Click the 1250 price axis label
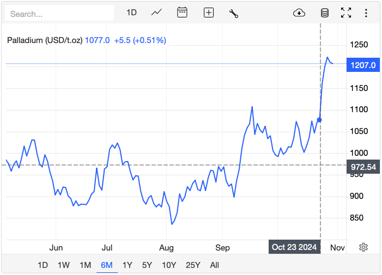 click(359, 45)
